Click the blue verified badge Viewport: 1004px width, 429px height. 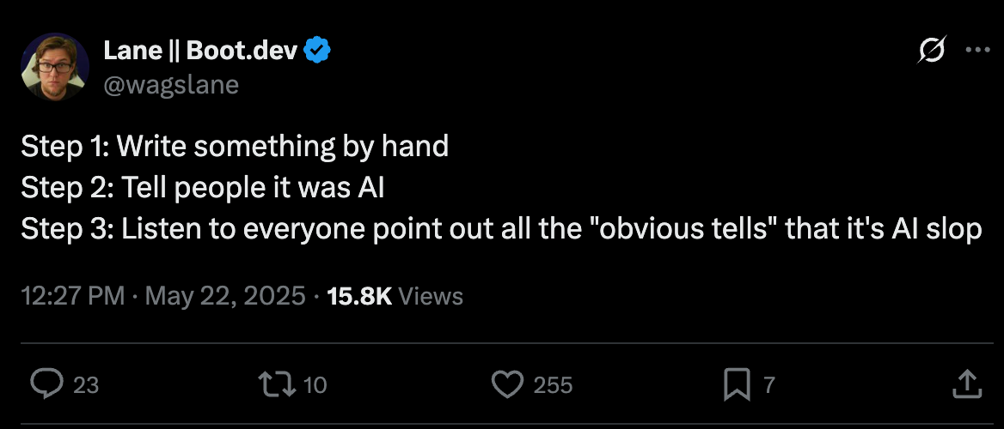(x=319, y=51)
